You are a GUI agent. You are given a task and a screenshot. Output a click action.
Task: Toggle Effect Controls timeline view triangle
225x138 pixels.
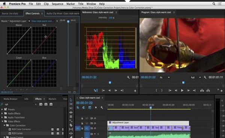[x=57, y=21]
